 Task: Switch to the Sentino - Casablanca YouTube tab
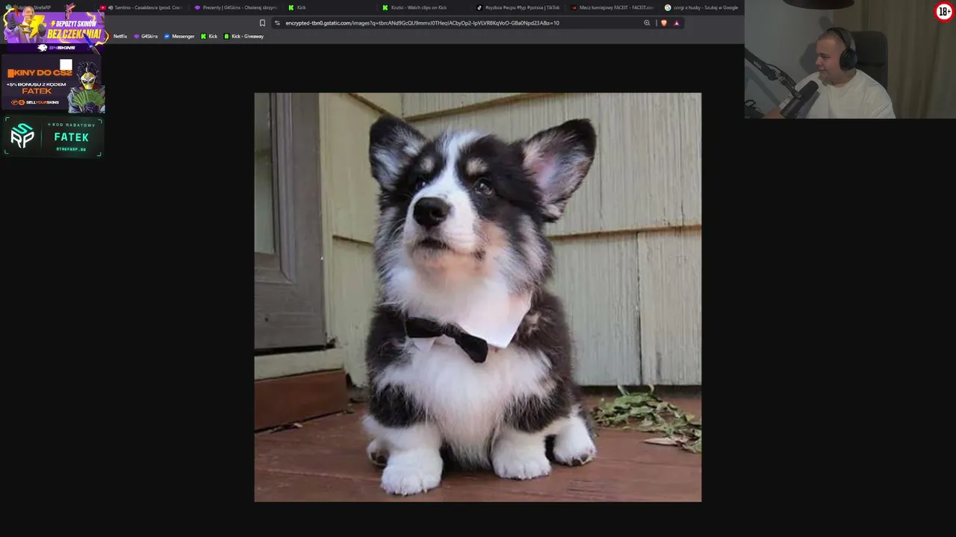142,7
